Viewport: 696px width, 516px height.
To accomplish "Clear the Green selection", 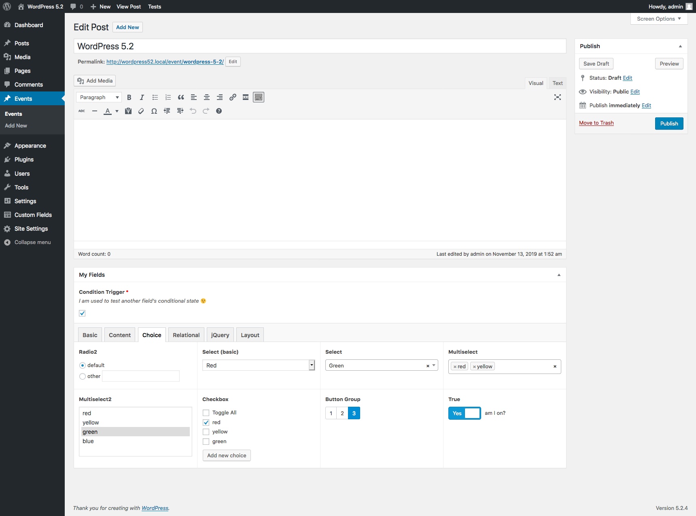I will tap(428, 366).
